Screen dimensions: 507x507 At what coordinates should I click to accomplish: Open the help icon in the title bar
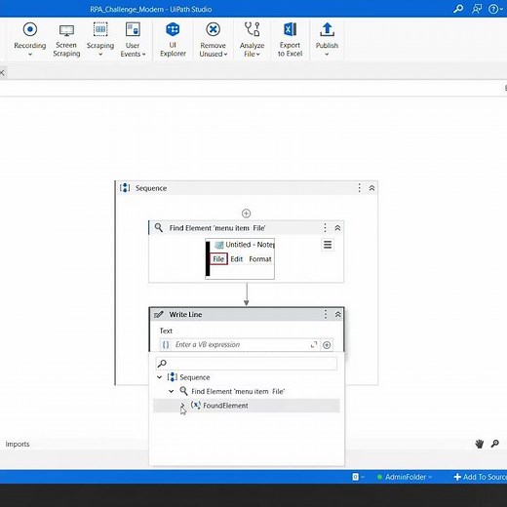pyautogui.click(x=495, y=9)
